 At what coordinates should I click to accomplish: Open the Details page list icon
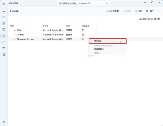(4, 48)
